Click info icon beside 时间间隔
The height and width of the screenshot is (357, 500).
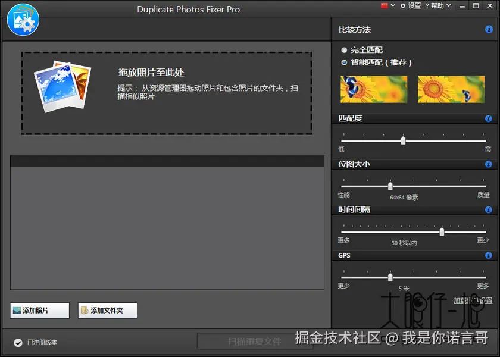[x=489, y=209]
